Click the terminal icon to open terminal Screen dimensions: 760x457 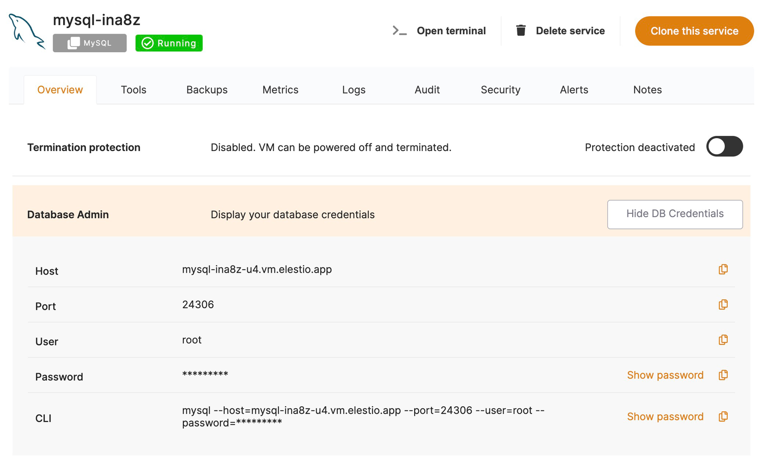399,30
